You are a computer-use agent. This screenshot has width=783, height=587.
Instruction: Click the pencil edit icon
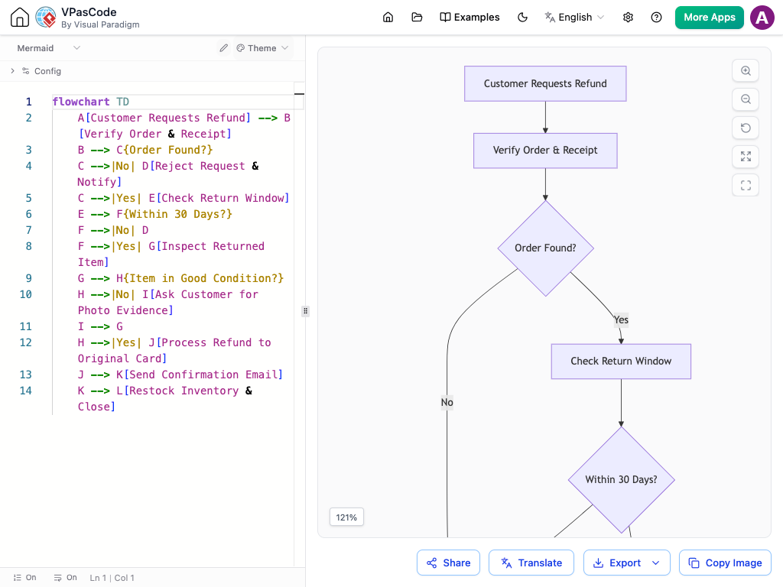pyautogui.click(x=224, y=48)
